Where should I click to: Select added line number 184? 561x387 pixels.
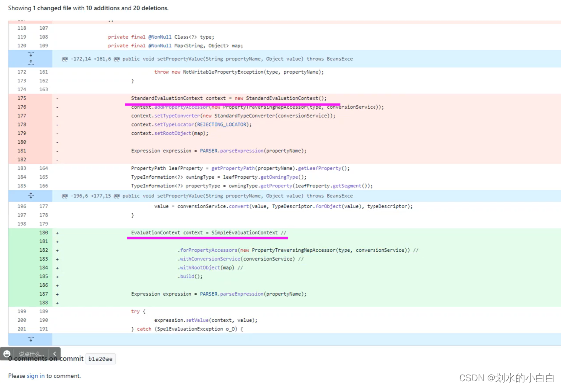coord(44,267)
